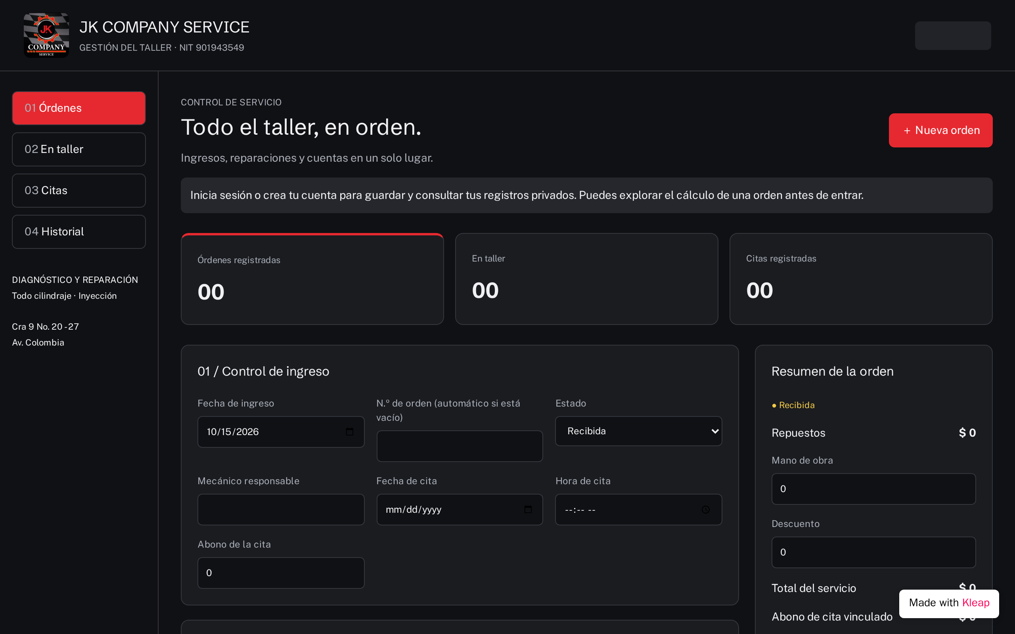1015x634 pixels.
Task: Click the JK Company logo image
Action: point(46,35)
